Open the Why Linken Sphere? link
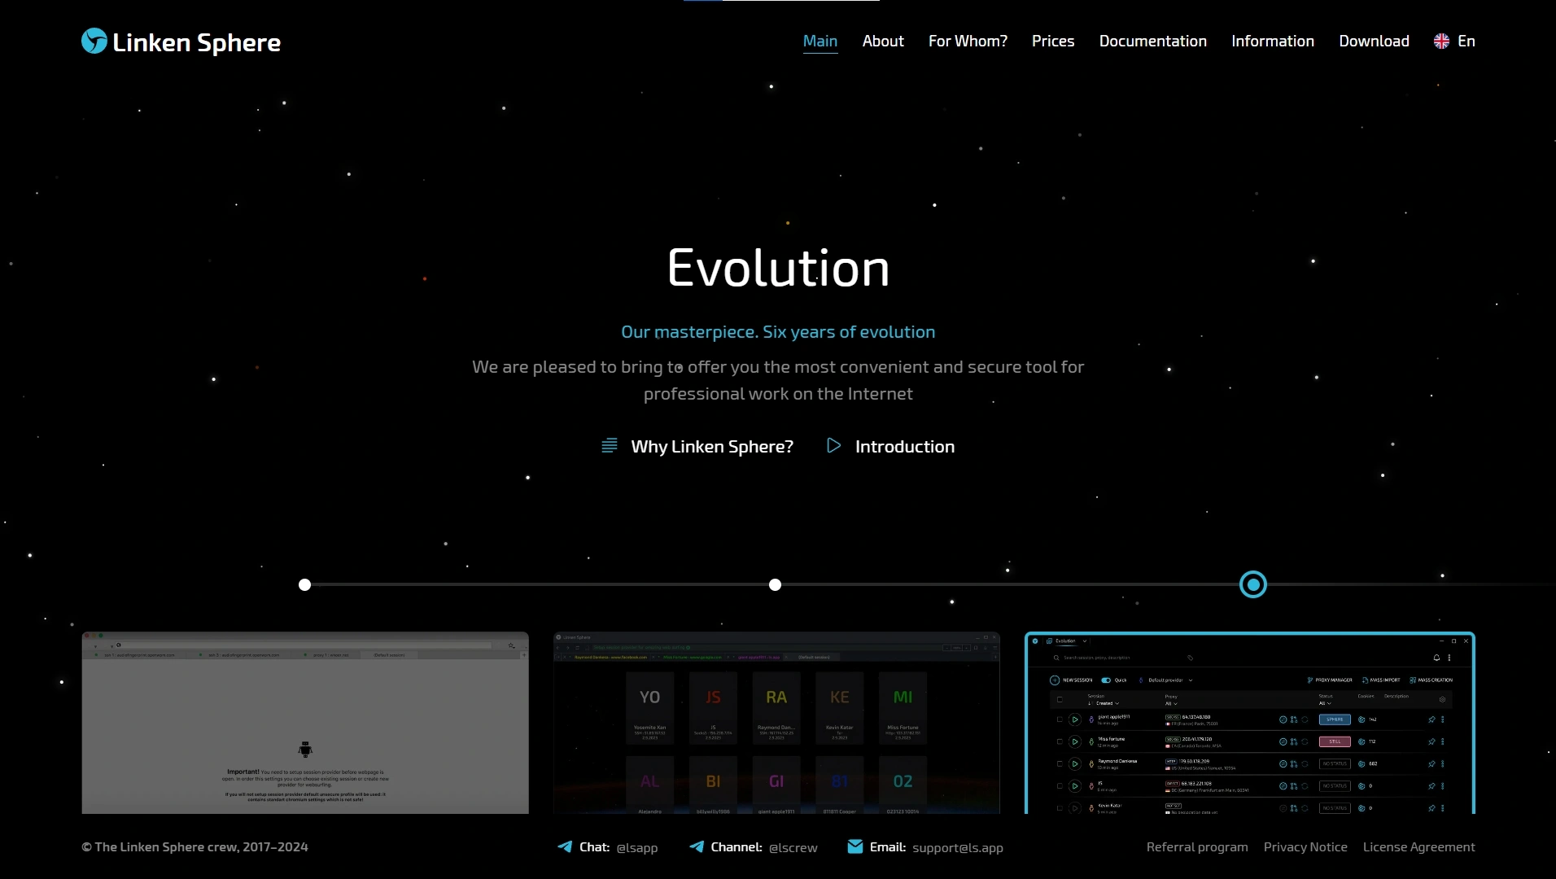 697,446
